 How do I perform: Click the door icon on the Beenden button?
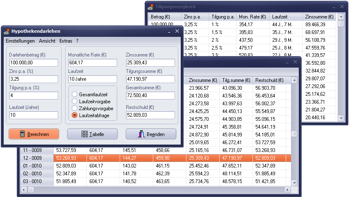pyautogui.click(x=141, y=134)
